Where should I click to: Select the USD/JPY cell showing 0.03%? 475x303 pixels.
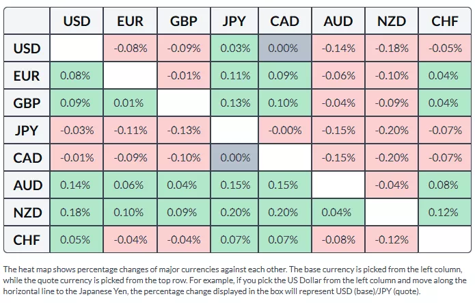[234, 49]
